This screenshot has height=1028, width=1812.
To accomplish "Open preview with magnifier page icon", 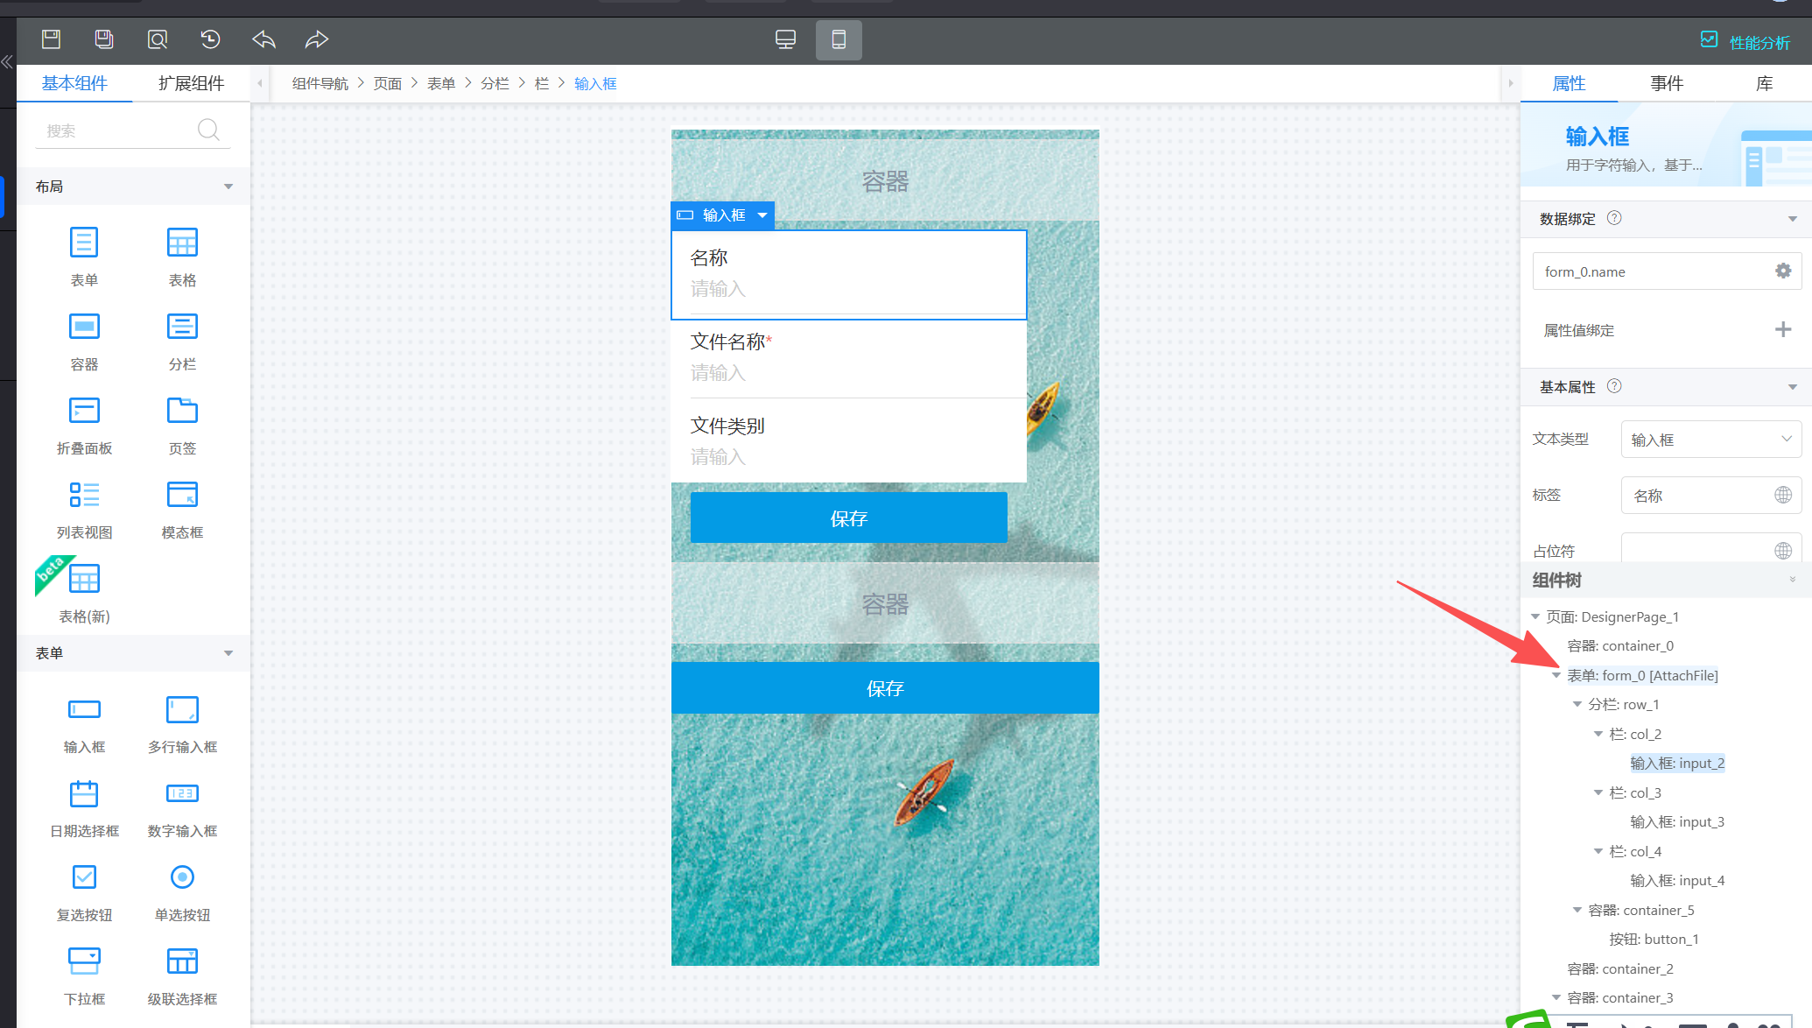I will pos(158,39).
